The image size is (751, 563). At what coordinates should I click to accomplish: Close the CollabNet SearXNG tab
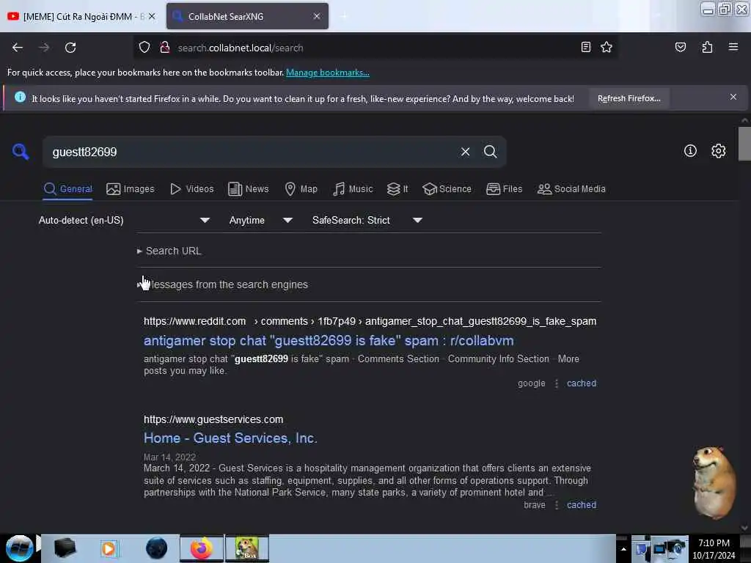pyautogui.click(x=317, y=16)
